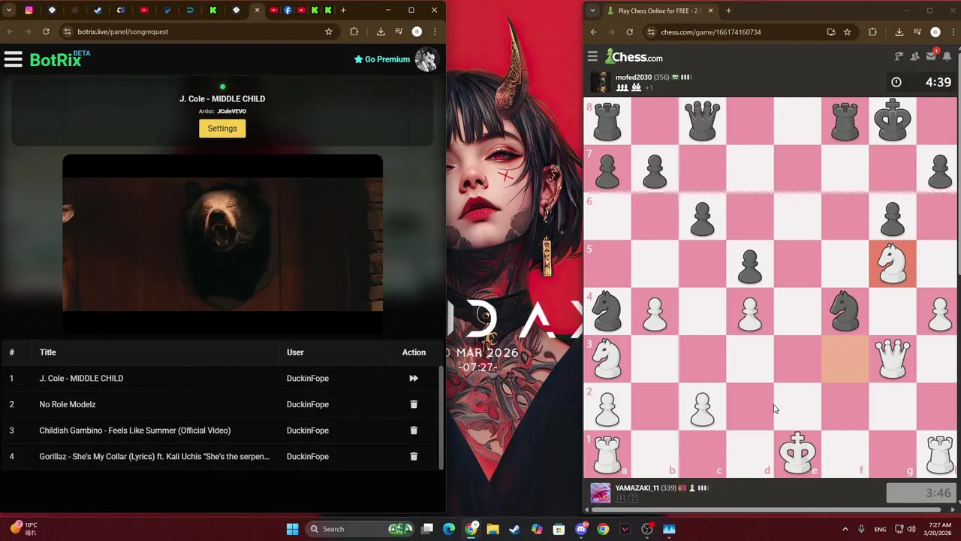Open the BotRix window's Chrome menu
The width and height of the screenshot is (961, 541).
pyautogui.click(x=435, y=32)
